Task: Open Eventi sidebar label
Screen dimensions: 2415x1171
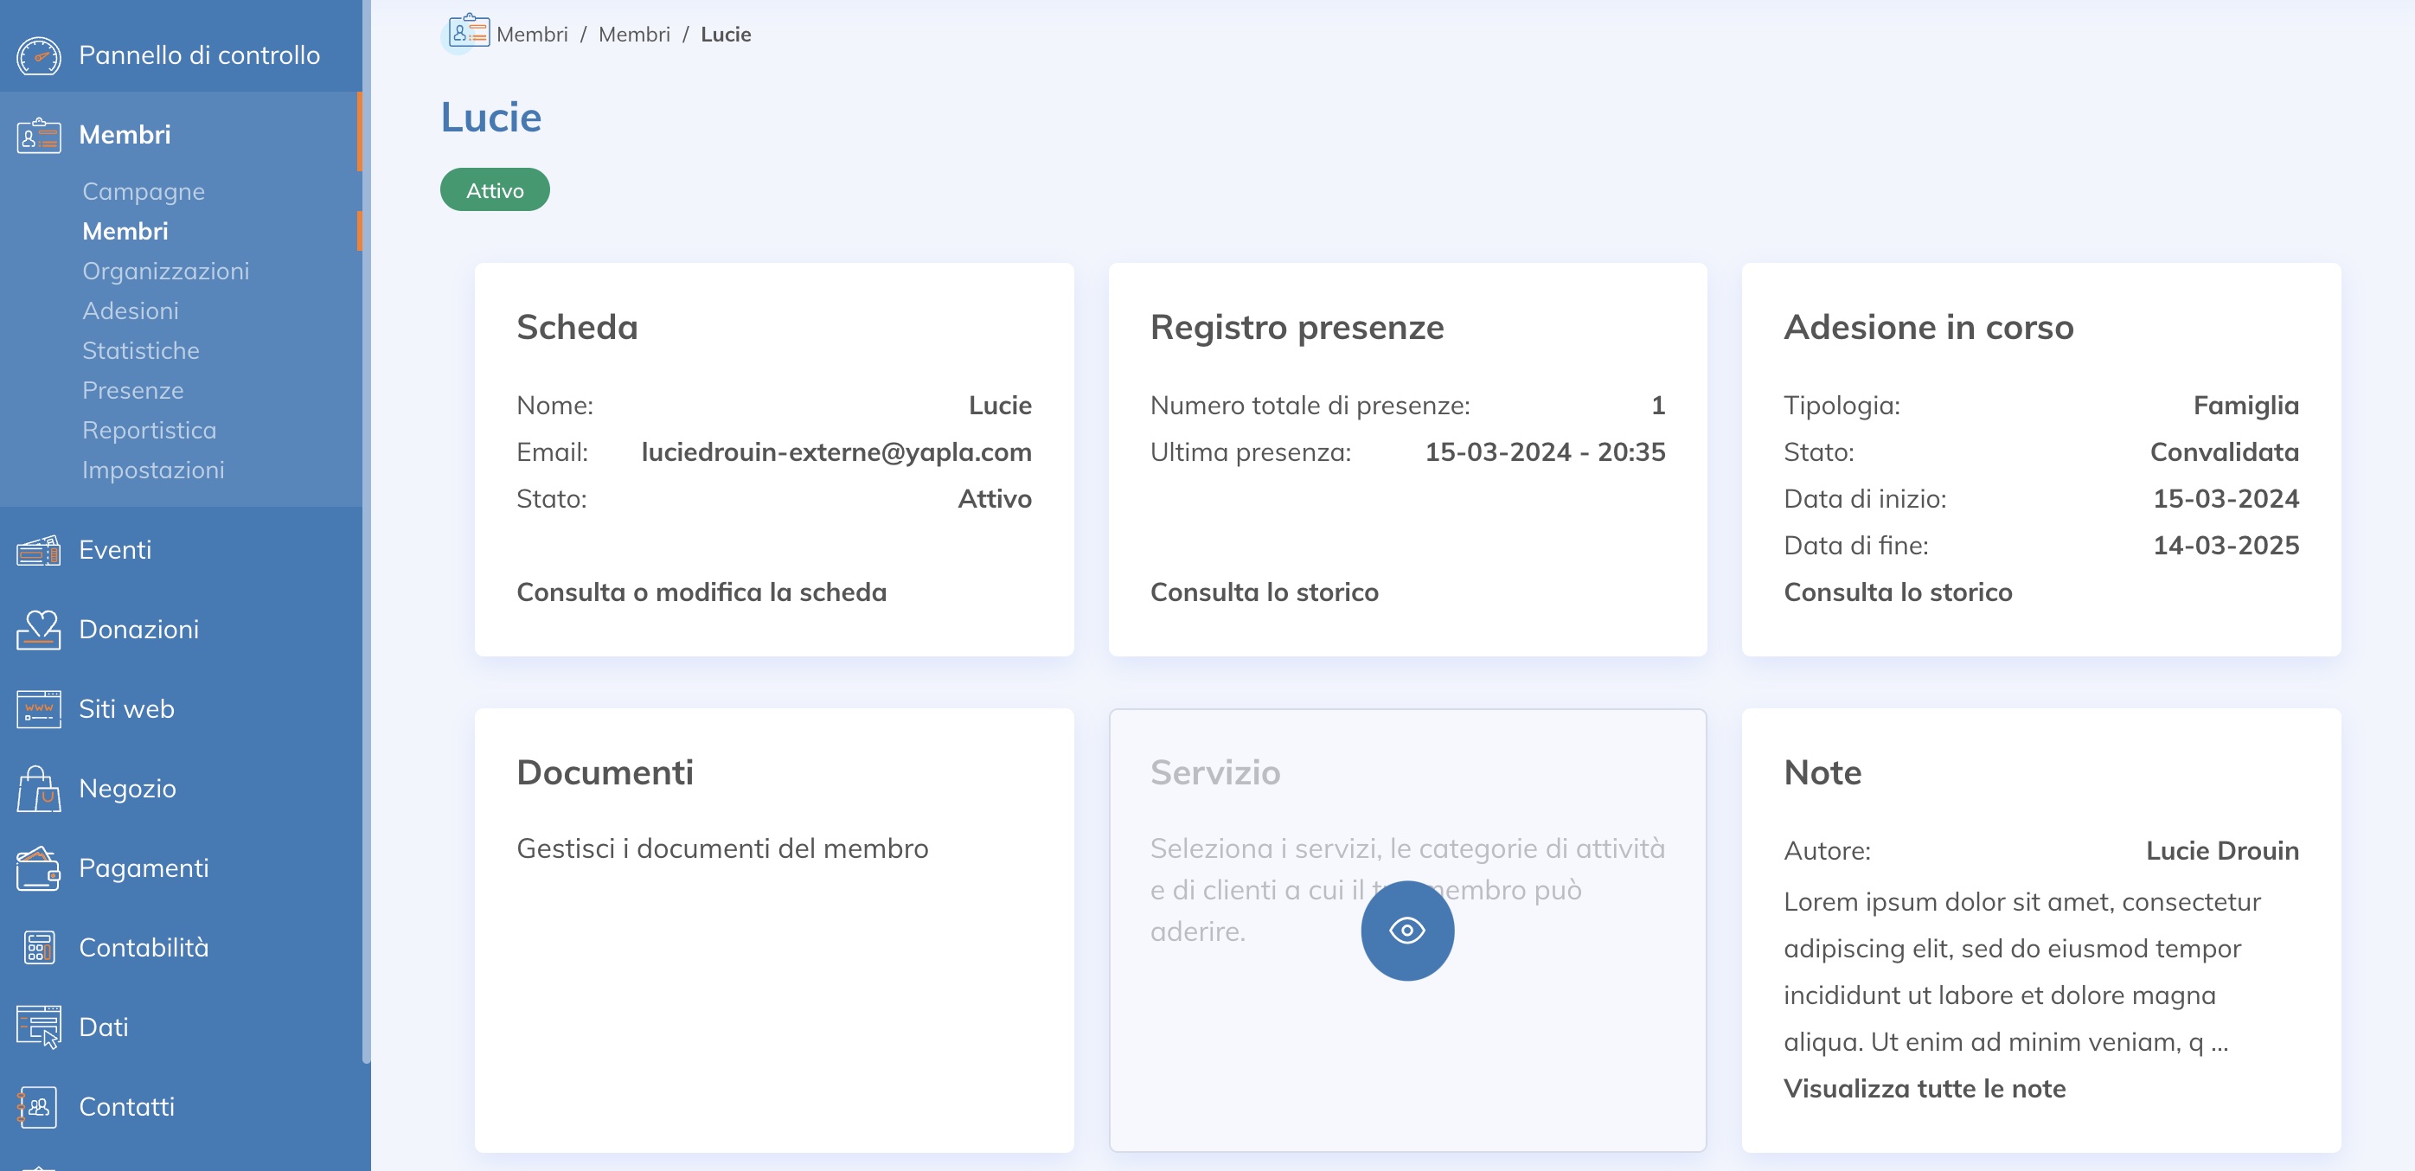Action: pyautogui.click(x=115, y=550)
